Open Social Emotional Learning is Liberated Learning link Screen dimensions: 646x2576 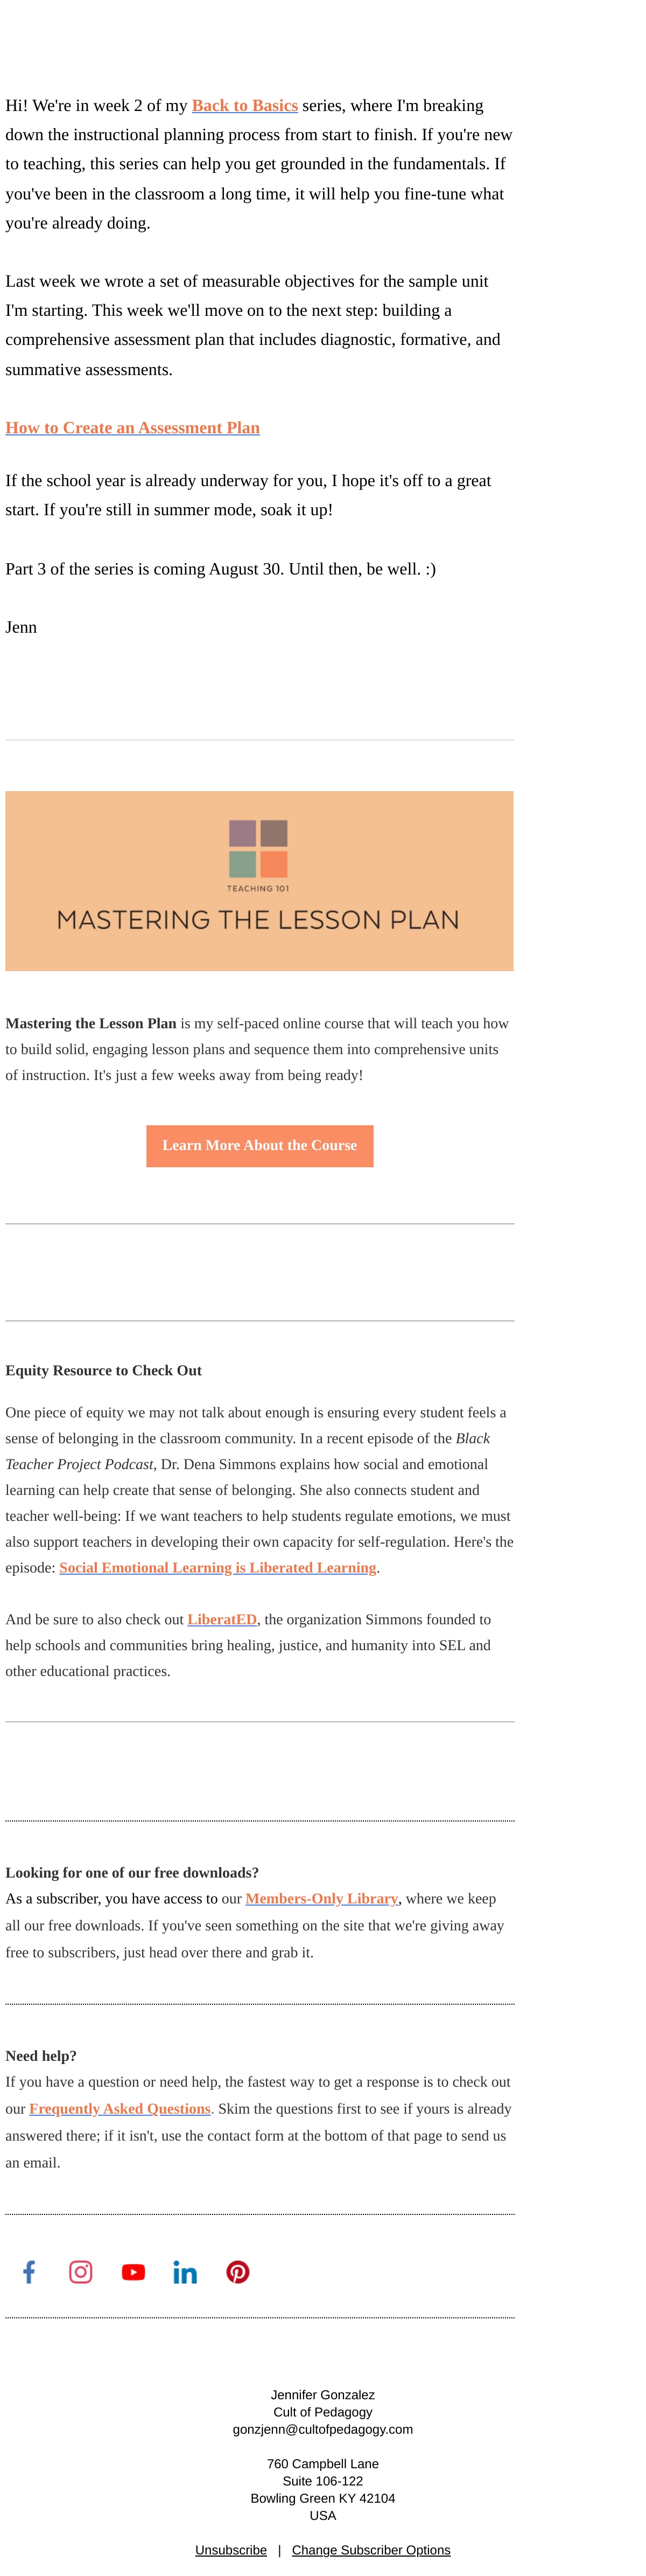[x=217, y=1567]
